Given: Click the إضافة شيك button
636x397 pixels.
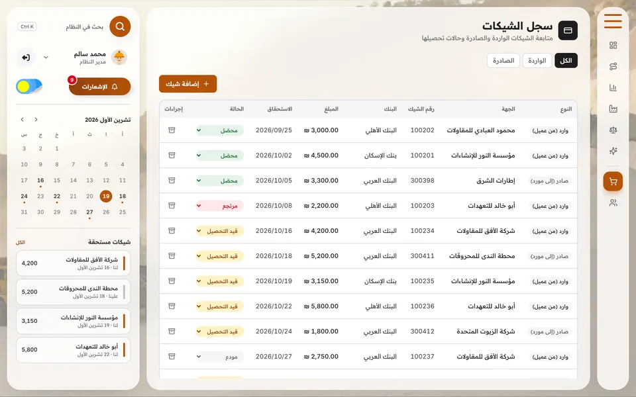Looking at the screenshot, I should point(187,84).
